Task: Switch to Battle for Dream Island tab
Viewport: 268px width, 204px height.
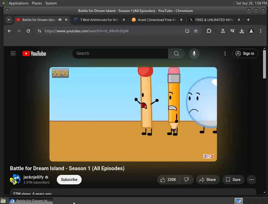Action: click(x=39, y=20)
